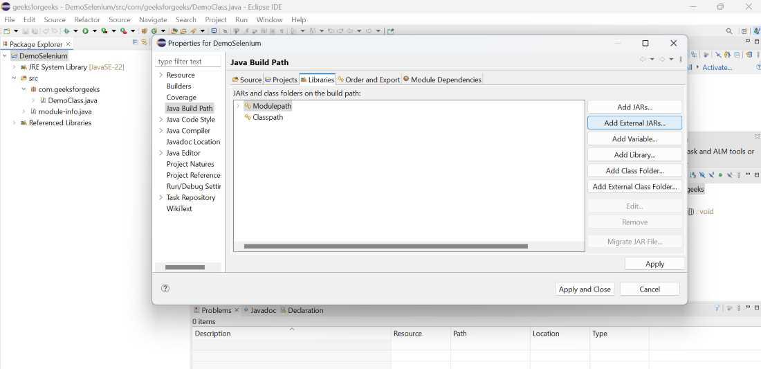
Task: Click the green Run toolbar icon
Action: [85, 31]
